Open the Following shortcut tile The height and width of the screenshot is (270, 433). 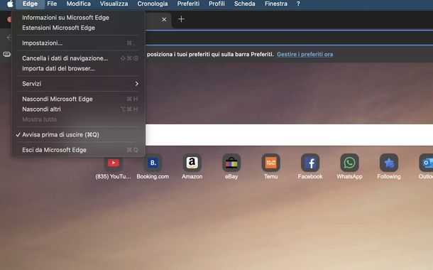[x=389, y=163]
